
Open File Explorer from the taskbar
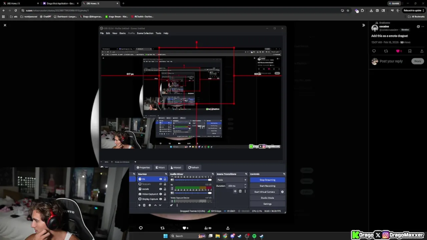[x=218, y=236]
